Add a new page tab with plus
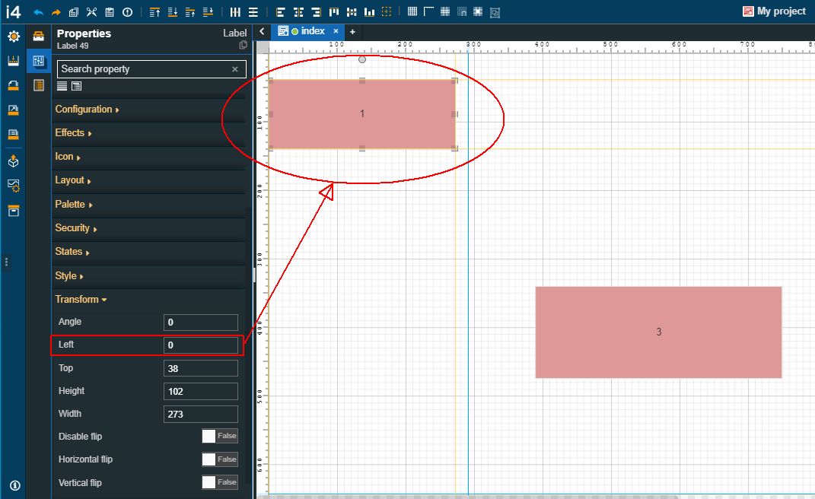Image resolution: width=815 pixels, height=499 pixels. pyautogui.click(x=352, y=32)
